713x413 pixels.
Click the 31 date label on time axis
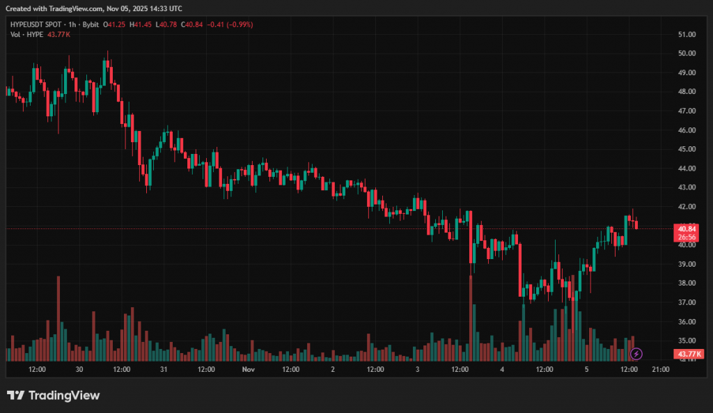coord(164,369)
